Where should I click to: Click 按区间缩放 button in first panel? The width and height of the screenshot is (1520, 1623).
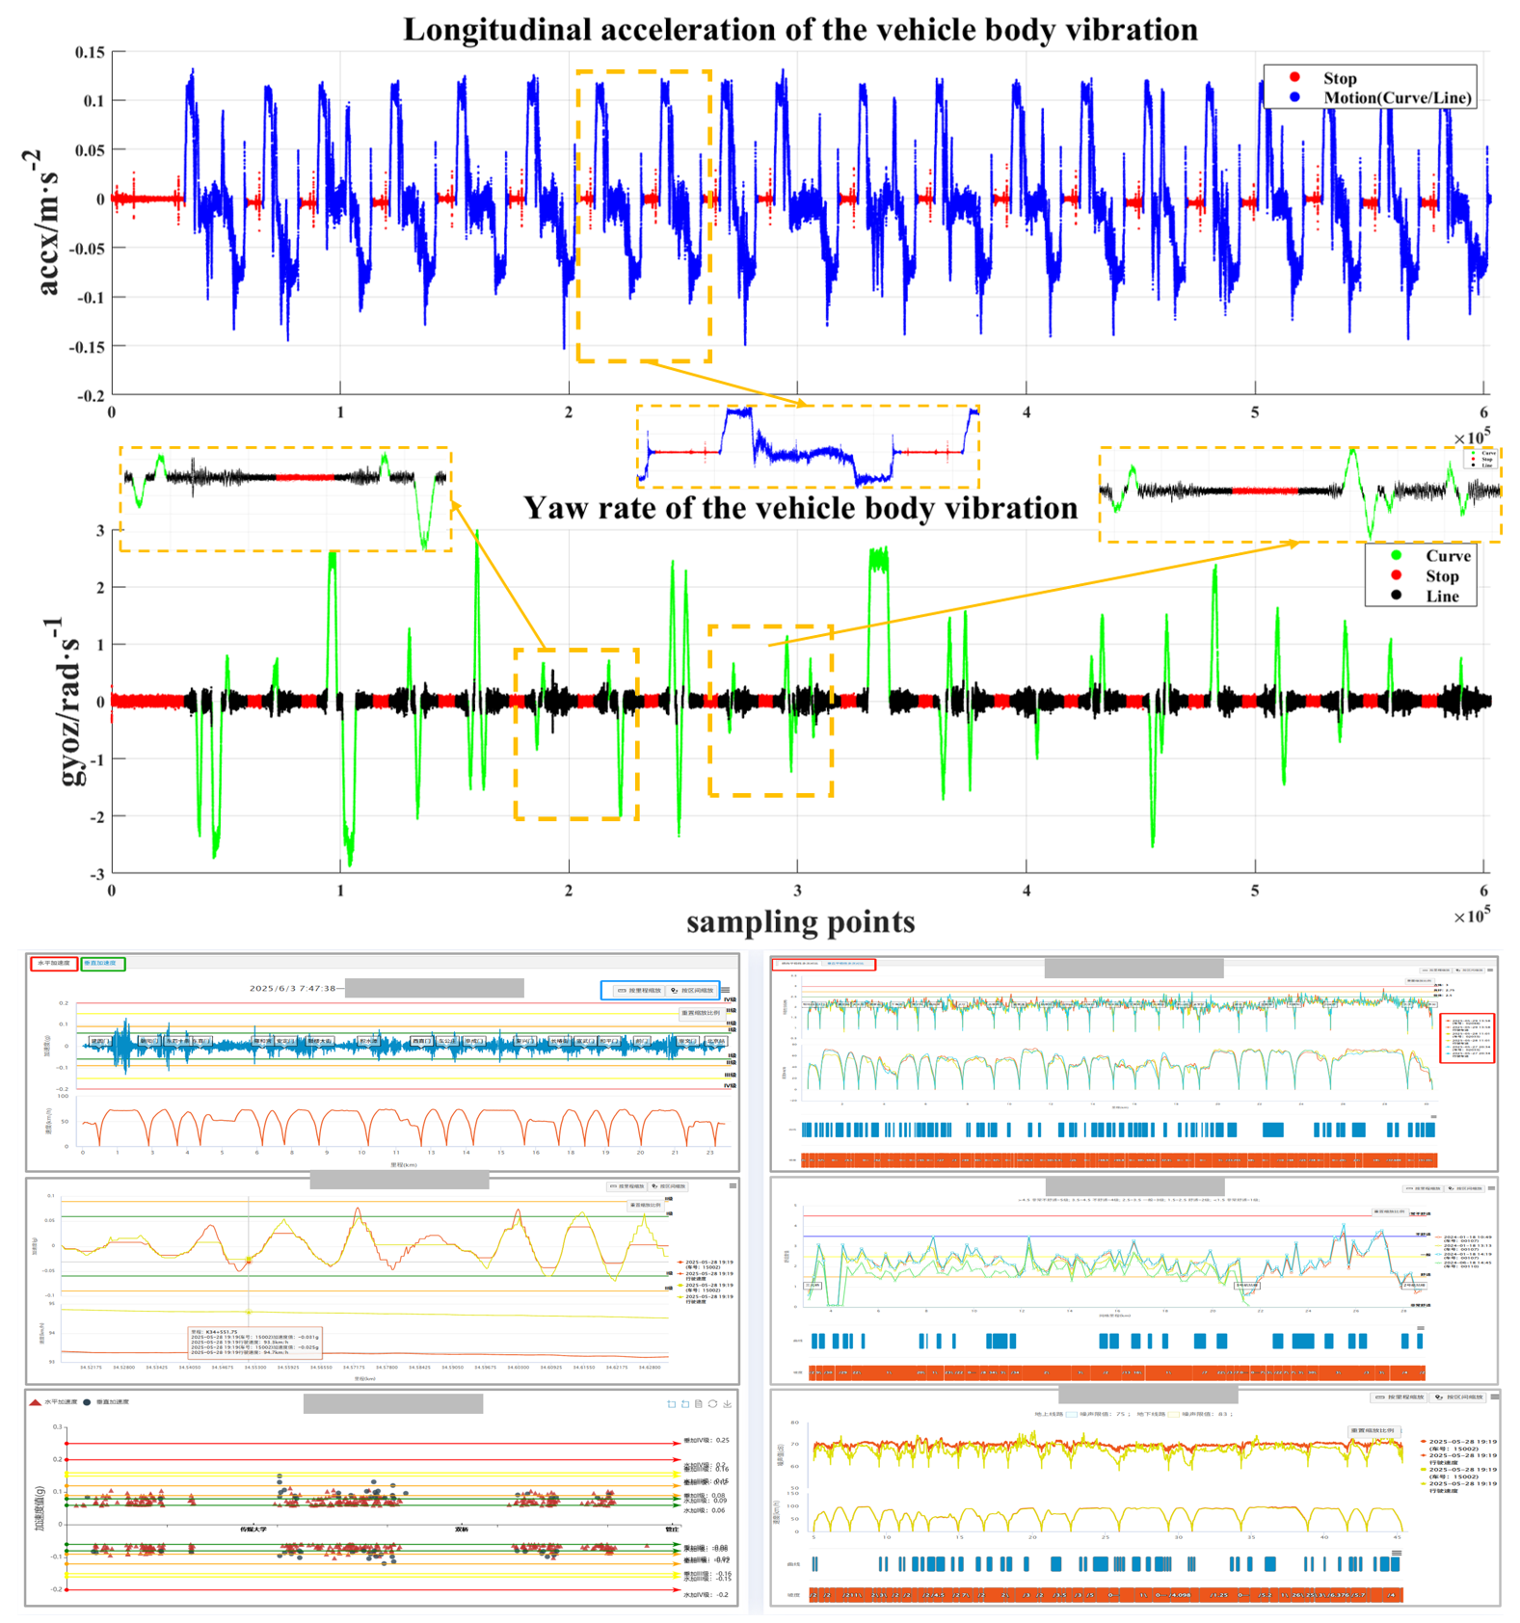(692, 990)
